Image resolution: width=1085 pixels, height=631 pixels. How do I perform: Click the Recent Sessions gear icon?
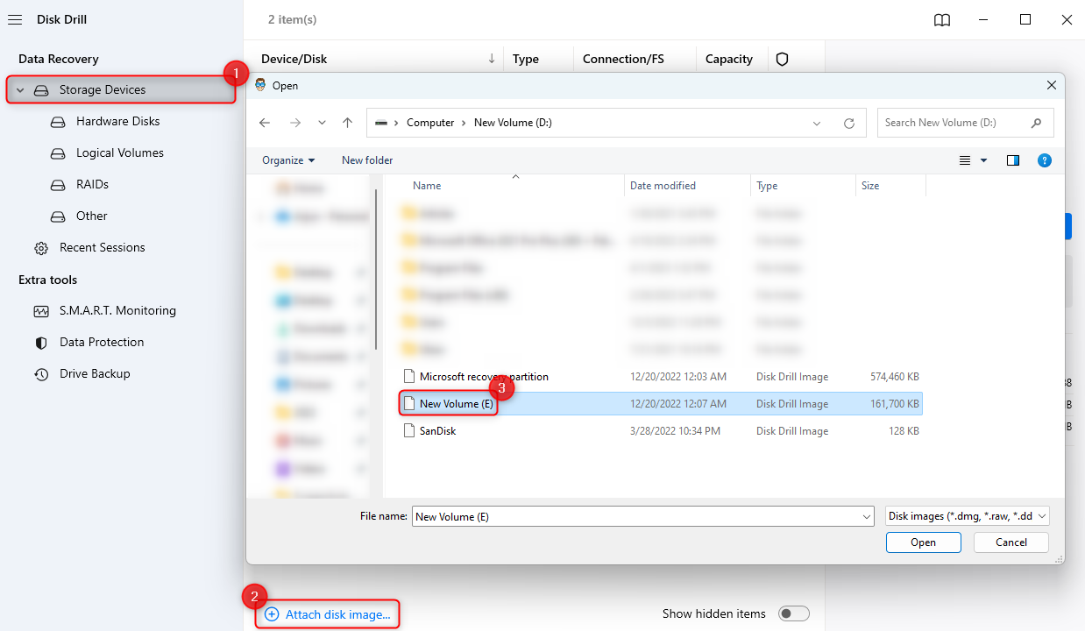(x=41, y=248)
